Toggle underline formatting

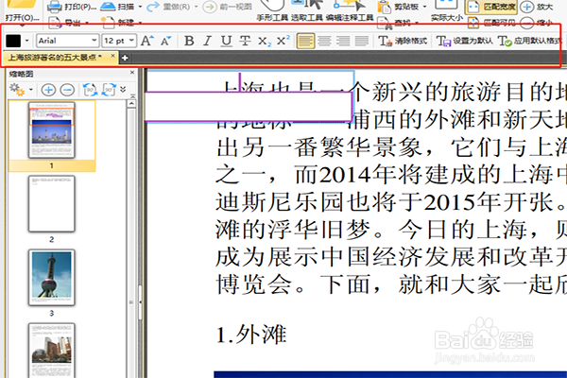coord(227,41)
